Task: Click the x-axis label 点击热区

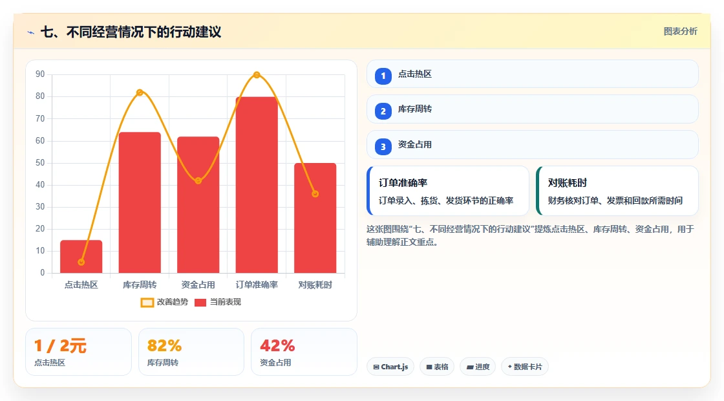Action: click(81, 285)
